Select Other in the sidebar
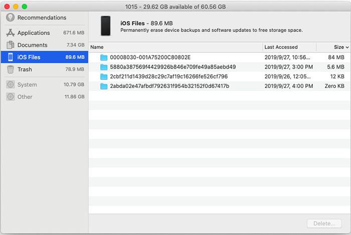The image size is (351, 235). 45,96
